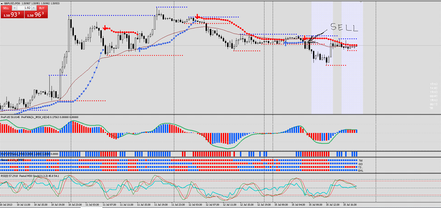Click the CCI row label in Genesis panel
Image resolution: width=441 pixels, height=208 pixels.
[x=360, y=164]
